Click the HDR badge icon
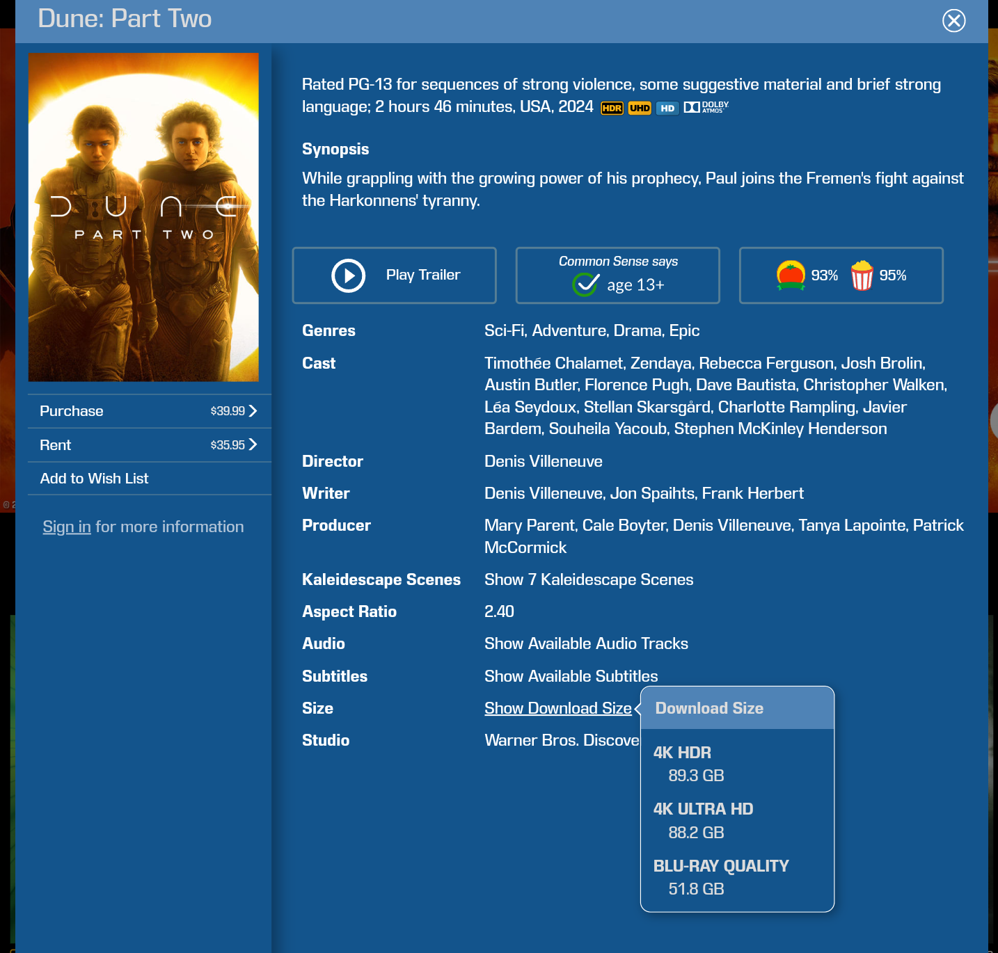Screen dimensions: 998x953 tap(612, 108)
